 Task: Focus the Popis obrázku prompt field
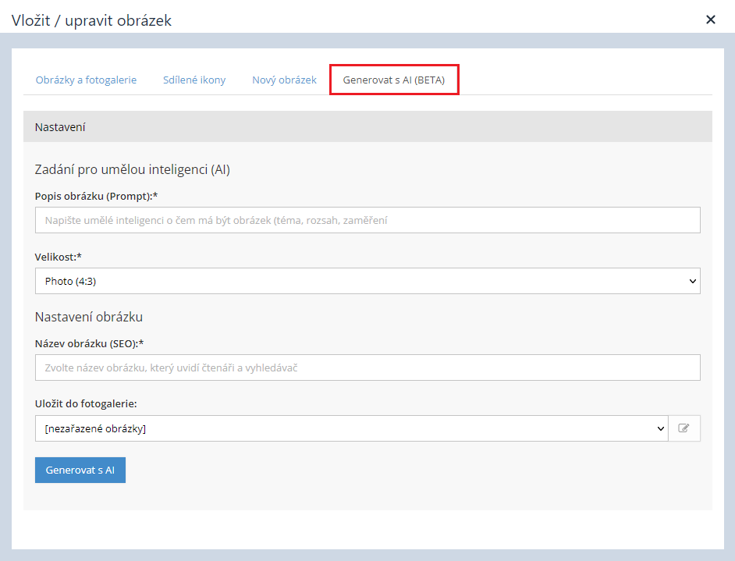click(367, 220)
